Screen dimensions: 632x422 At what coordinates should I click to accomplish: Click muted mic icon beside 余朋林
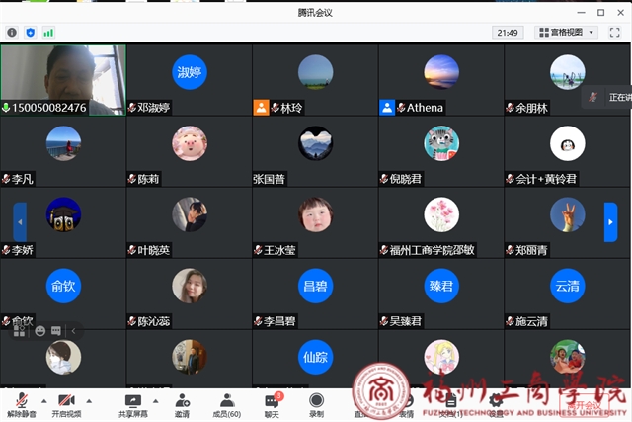[x=510, y=108]
